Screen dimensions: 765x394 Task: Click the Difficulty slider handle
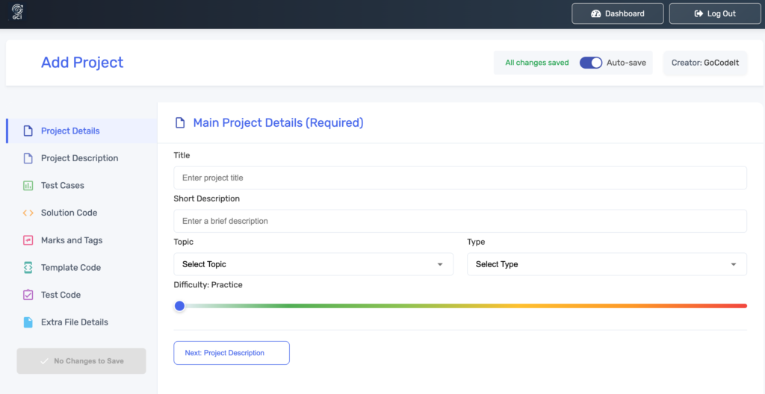179,305
